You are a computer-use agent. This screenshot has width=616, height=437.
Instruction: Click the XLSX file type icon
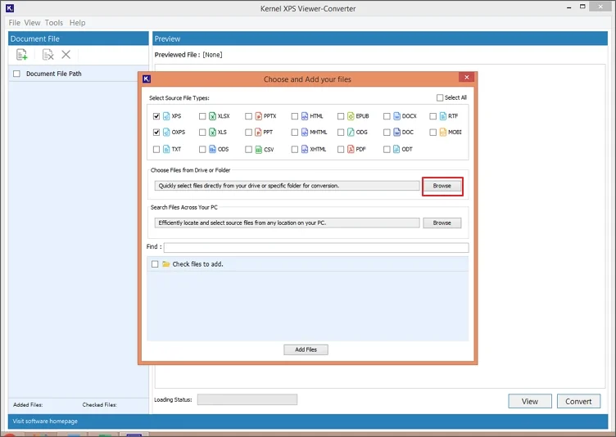click(212, 116)
